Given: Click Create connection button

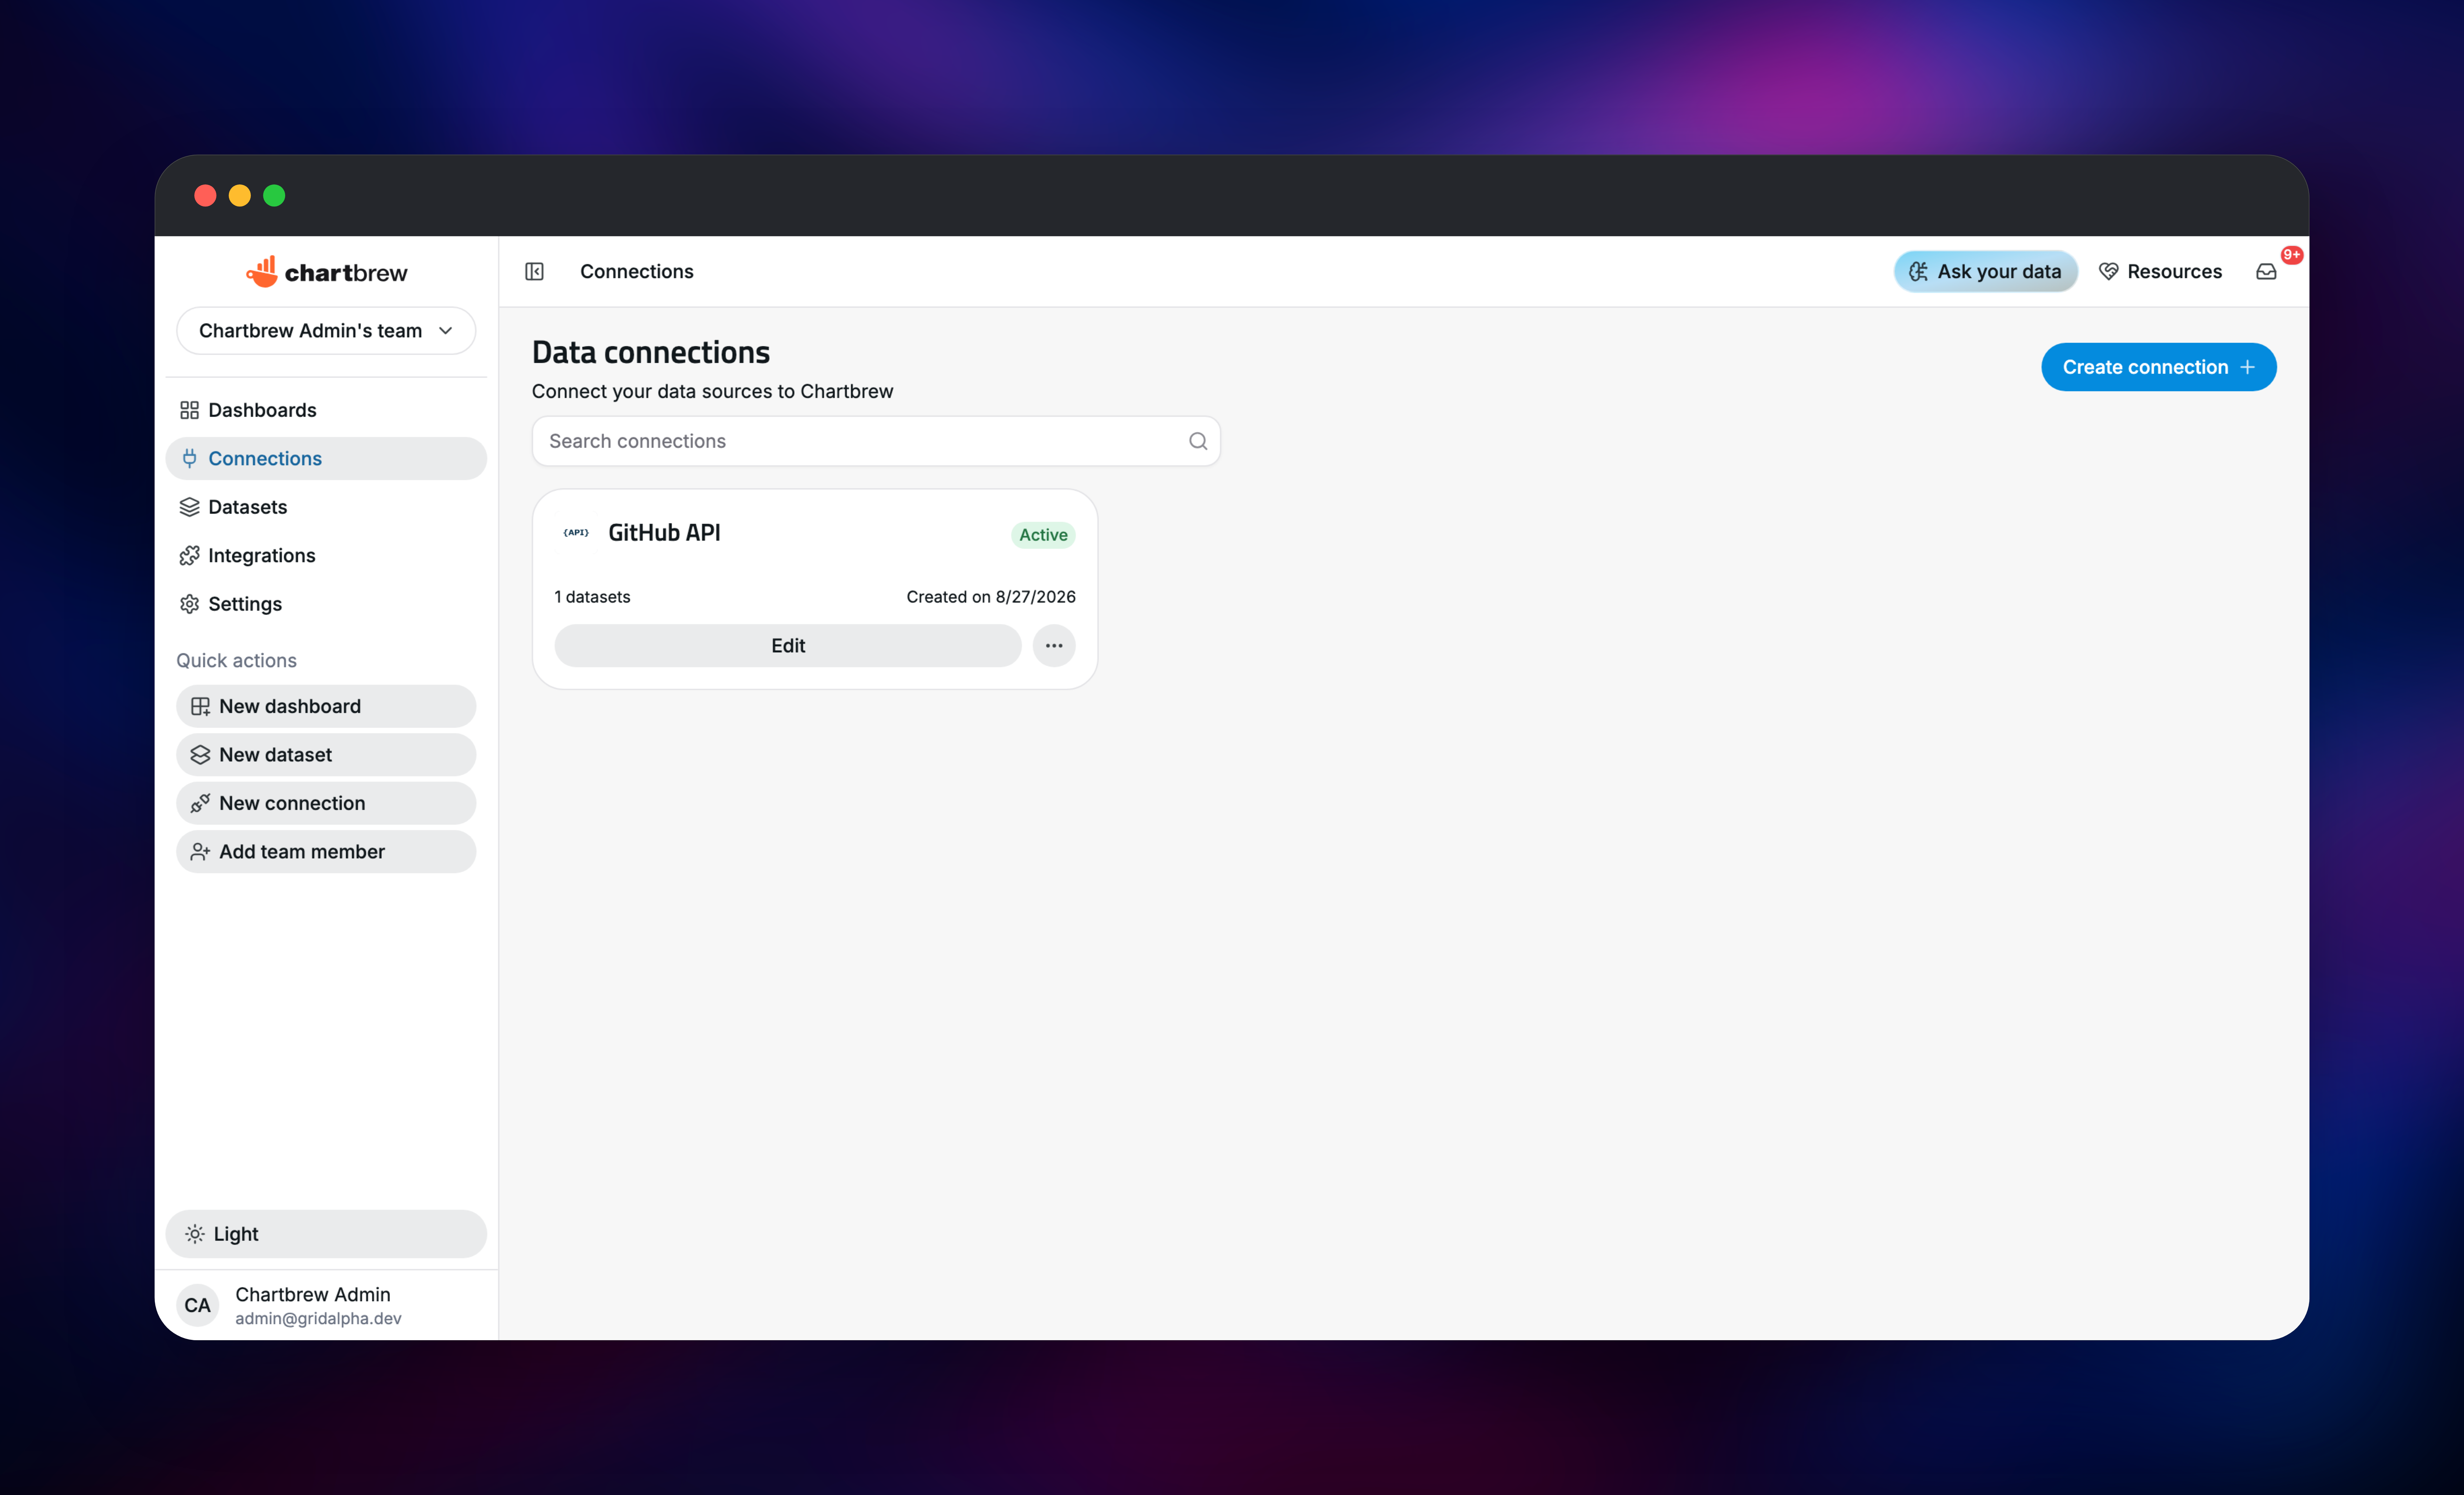Looking at the screenshot, I should (x=2159, y=367).
